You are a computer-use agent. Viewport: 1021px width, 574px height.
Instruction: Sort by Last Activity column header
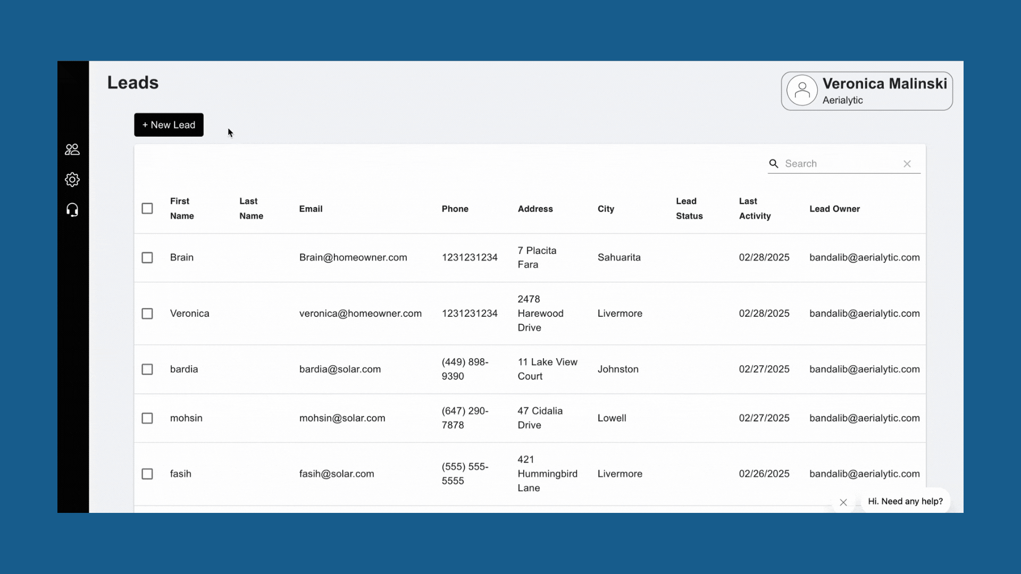pyautogui.click(x=755, y=208)
